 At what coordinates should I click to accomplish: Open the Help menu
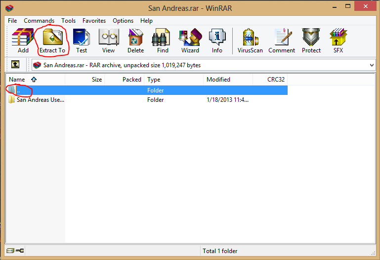click(x=146, y=21)
